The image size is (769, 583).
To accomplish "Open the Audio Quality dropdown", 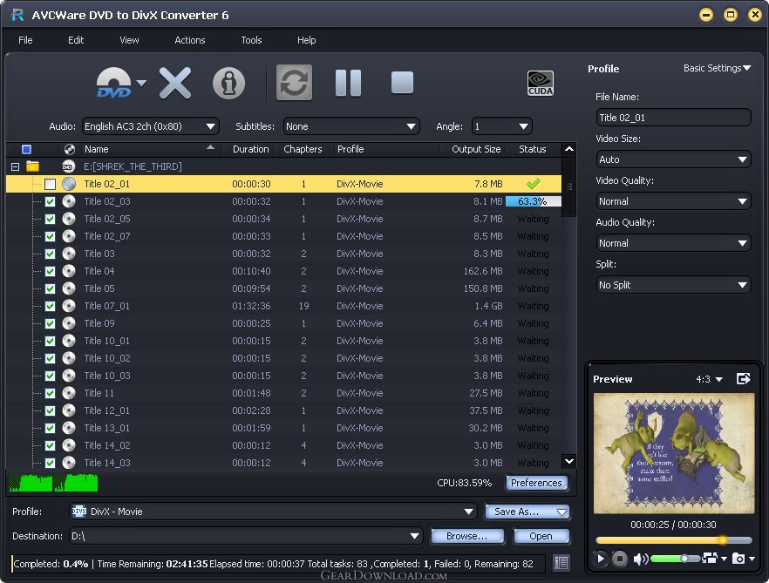I will pyautogui.click(x=673, y=243).
